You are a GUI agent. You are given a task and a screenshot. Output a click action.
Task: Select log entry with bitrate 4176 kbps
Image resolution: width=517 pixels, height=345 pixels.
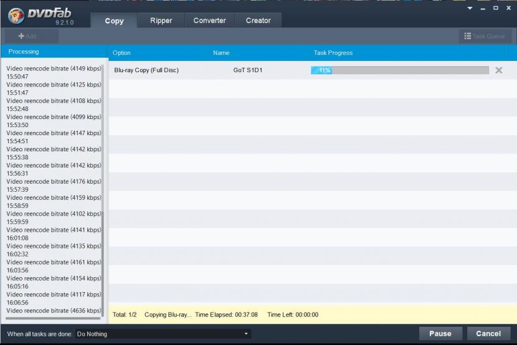coord(54,182)
